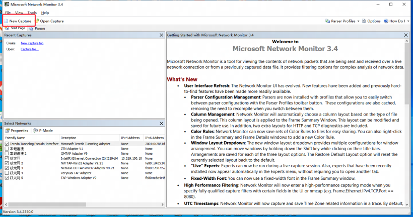Click the 10.219.100.10 IPv4 address

coord(131,158)
